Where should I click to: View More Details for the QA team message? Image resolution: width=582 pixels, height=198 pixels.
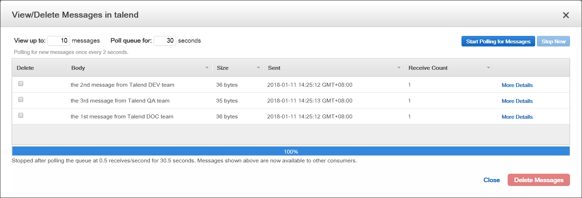click(x=517, y=101)
